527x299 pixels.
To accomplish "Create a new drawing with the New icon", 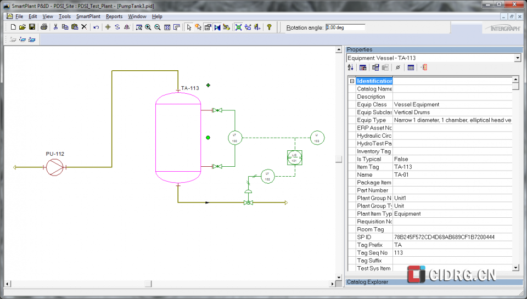I will (13, 27).
